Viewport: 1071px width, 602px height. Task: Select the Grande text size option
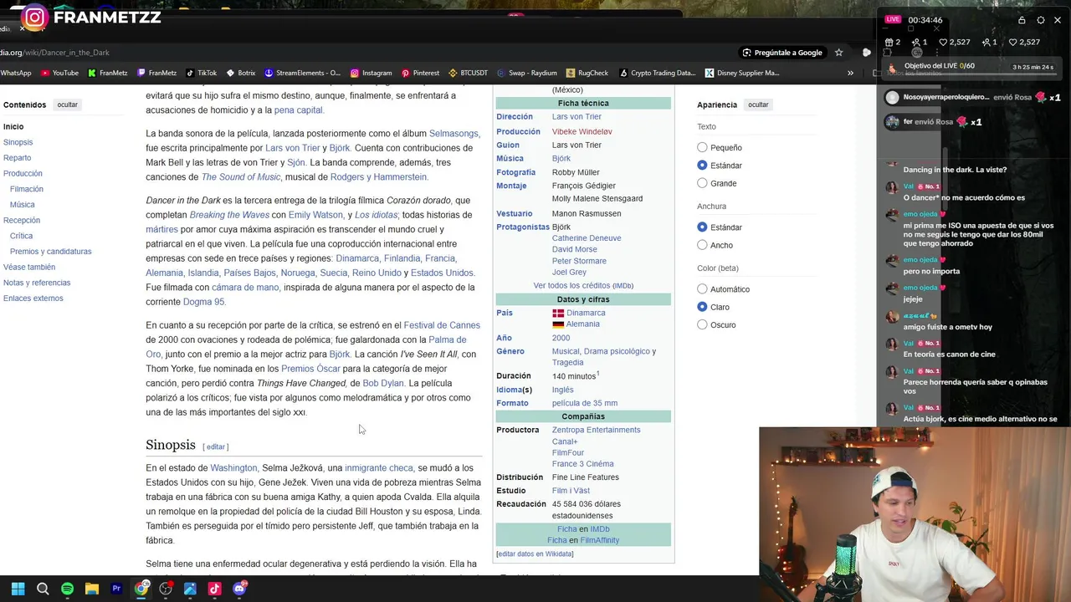point(702,183)
